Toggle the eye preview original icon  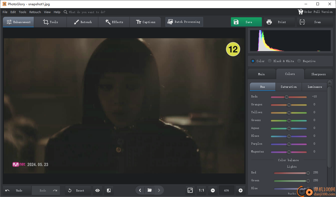(x=97, y=190)
